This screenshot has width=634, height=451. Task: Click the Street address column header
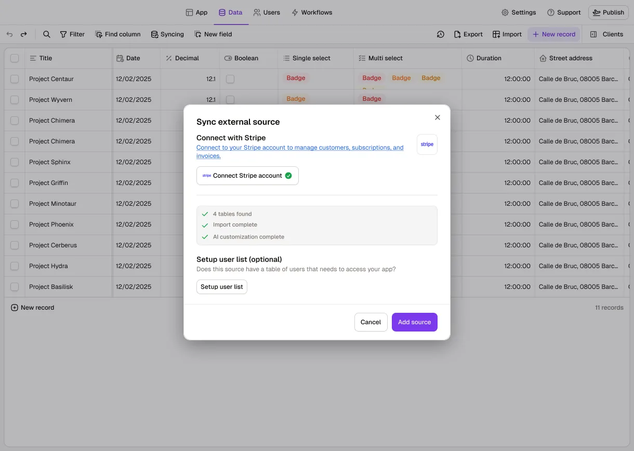click(579, 58)
